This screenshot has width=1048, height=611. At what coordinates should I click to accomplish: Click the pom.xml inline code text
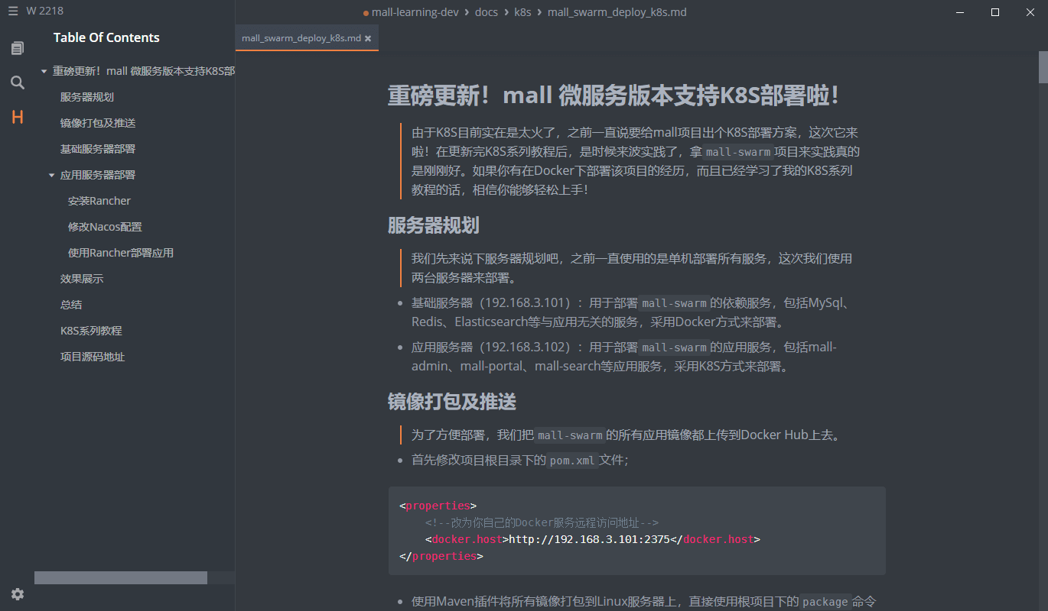(572, 461)
